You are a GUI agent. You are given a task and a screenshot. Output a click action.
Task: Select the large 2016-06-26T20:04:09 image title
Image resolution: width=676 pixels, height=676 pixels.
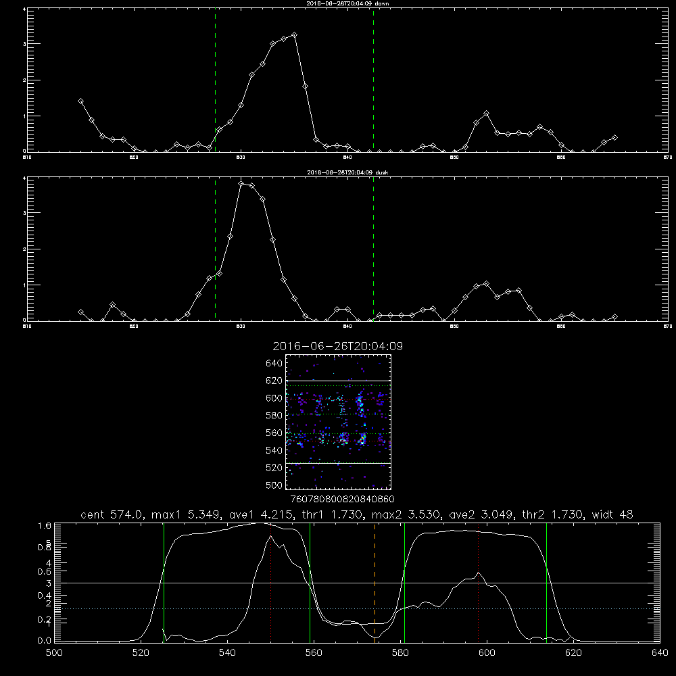click(x=338, y=346)
